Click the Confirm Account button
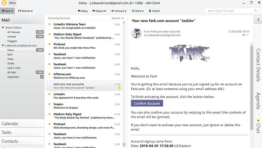This screenshot has height=148, width=262. point(147,103)
